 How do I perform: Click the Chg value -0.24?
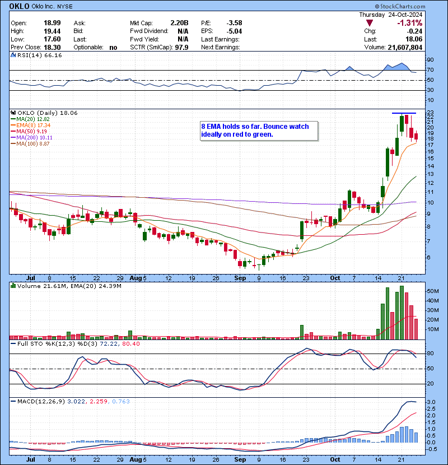(x=415, y=31)
